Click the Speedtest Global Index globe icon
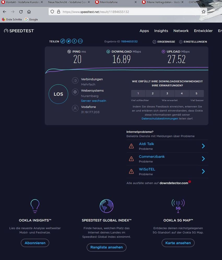222x260 pixels. (x=106, y=206)
